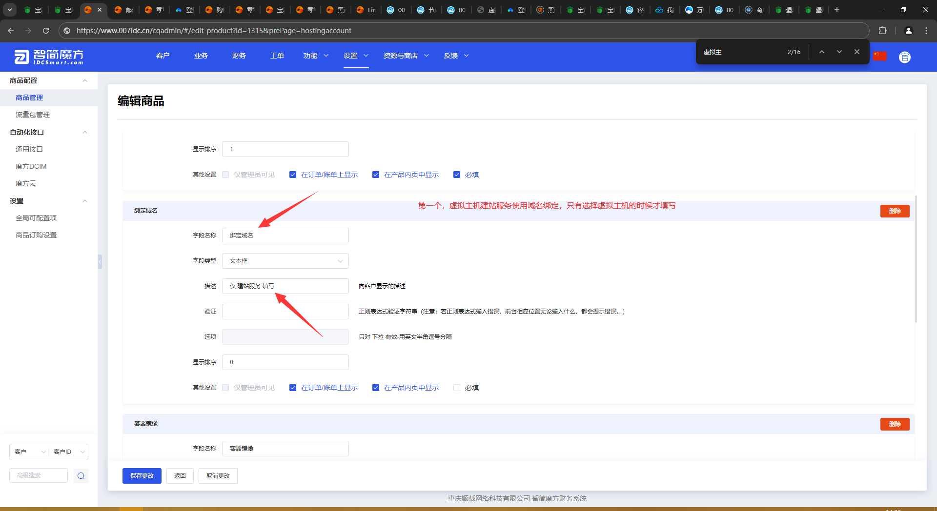Click the browser address bar URL
This screenshot has width=937, height=511.
tap(214, 30)
